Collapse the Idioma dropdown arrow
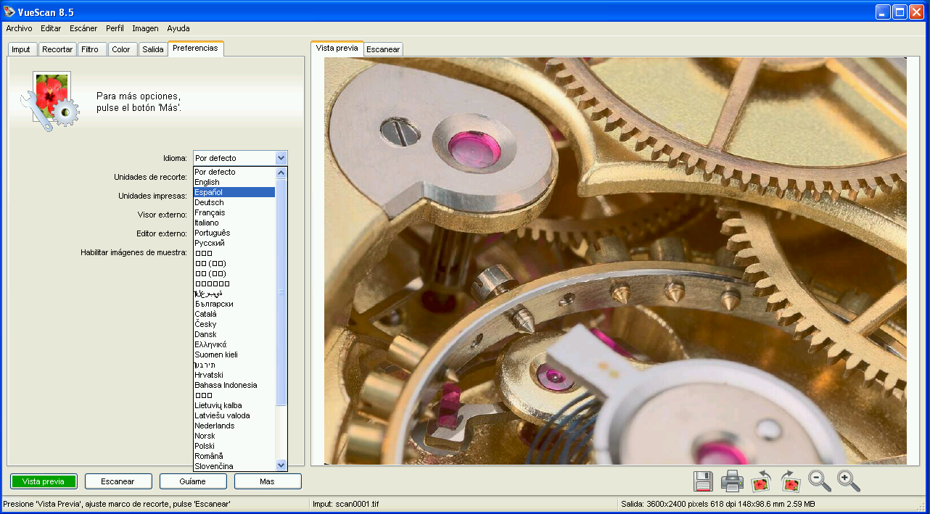This screenshot has height=514, width=930. tap(281, 158)
